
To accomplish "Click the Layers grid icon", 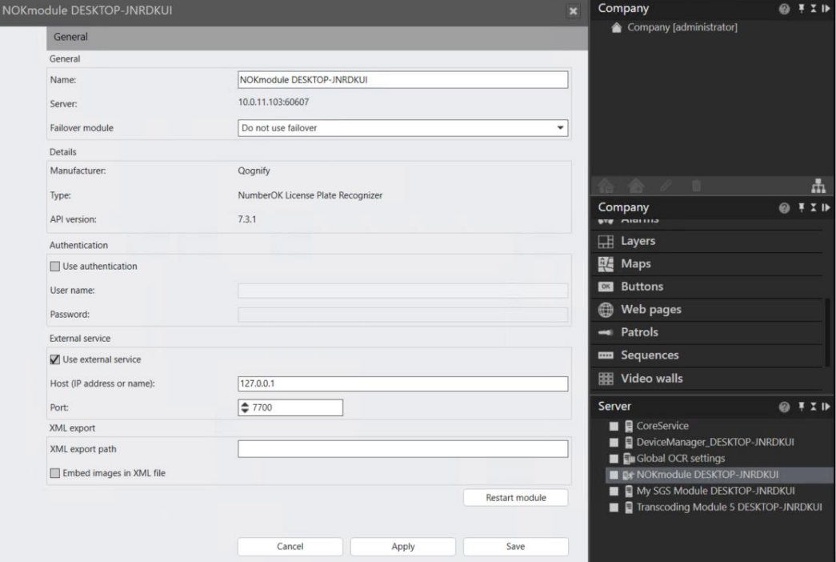I will click(x=606, y=241).
